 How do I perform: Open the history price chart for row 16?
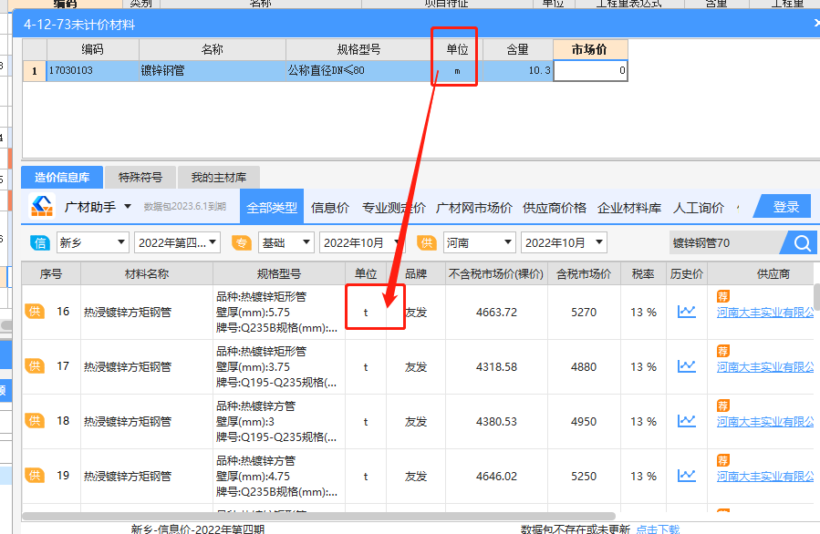click(x=686, y=312)
